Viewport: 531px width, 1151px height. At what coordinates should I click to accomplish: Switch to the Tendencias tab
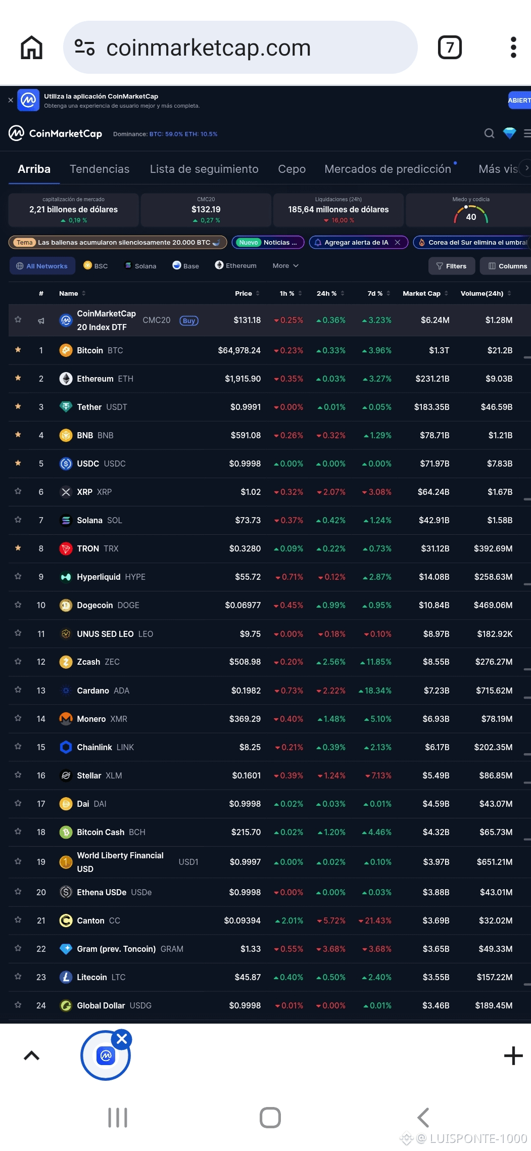coord(100,169)
